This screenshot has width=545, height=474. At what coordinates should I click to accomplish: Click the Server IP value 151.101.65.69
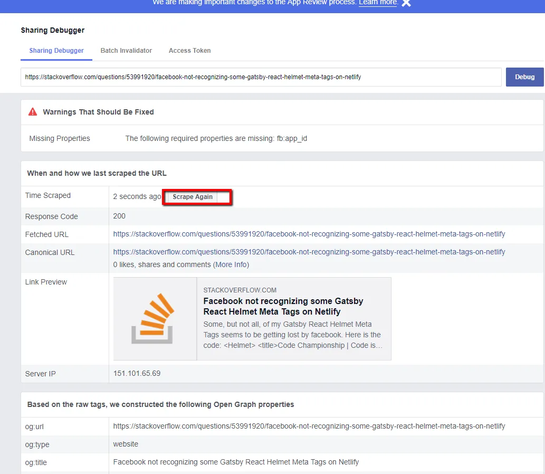[137, 373]
